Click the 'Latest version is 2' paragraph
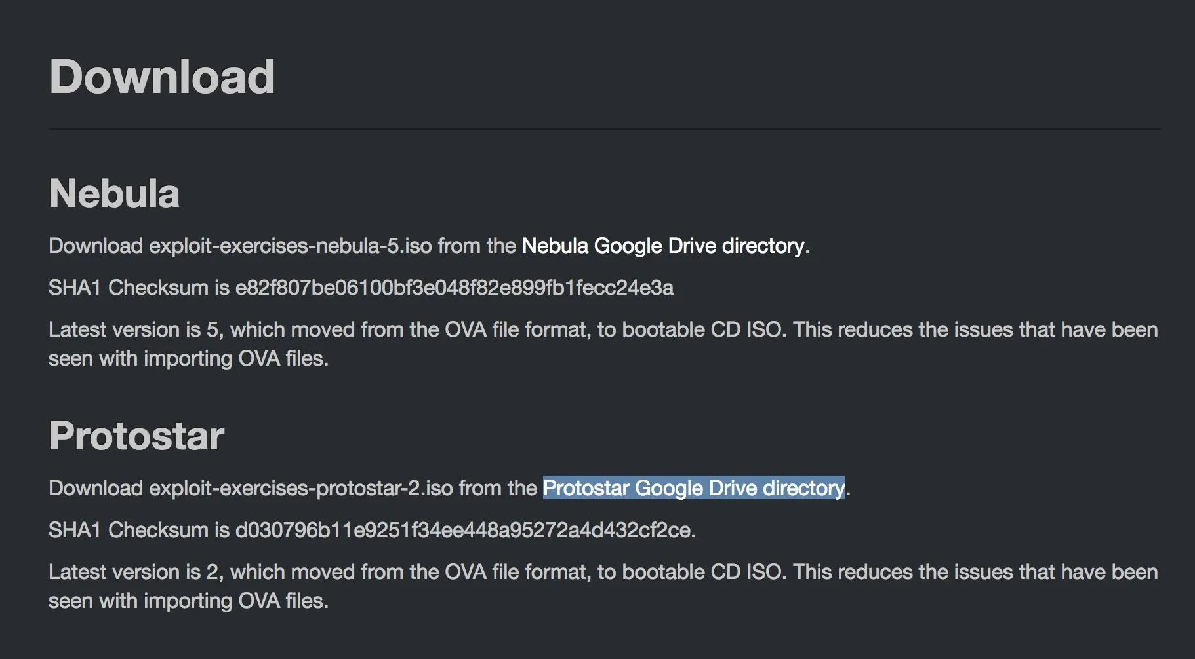The image size is (1195, 659). click(603, 586)
